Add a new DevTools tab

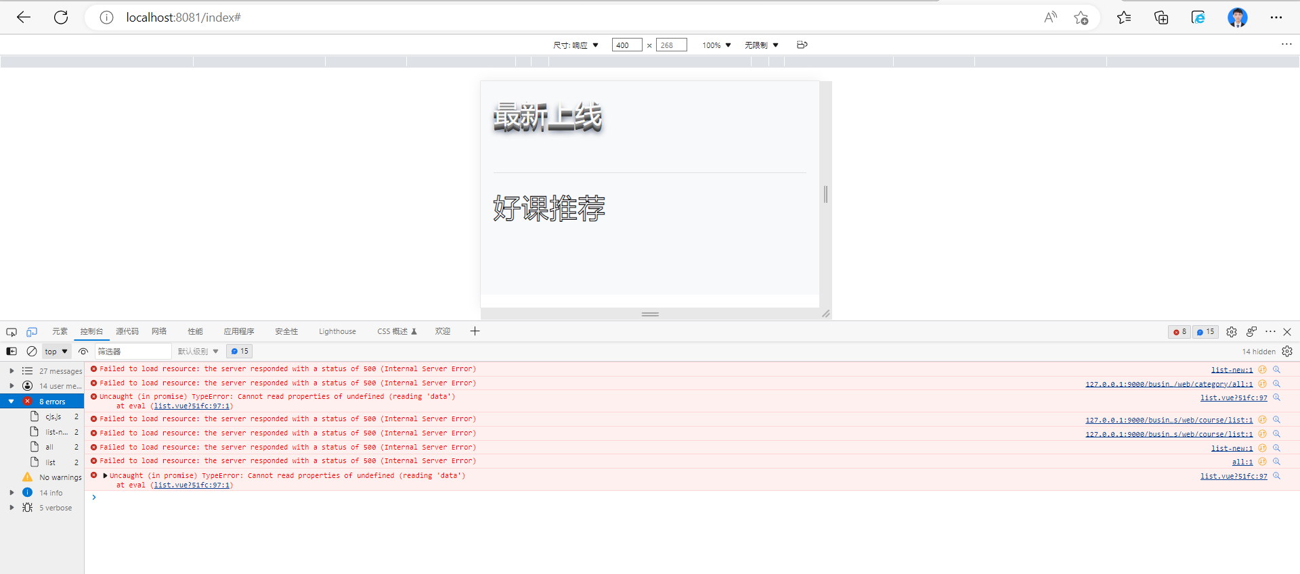pos(475,331)
